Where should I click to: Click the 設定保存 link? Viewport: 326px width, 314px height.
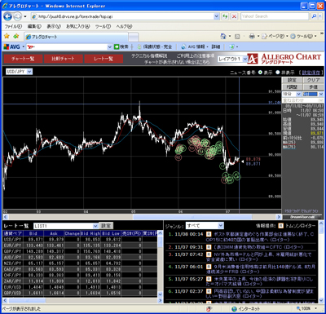(x=311, y=73)
